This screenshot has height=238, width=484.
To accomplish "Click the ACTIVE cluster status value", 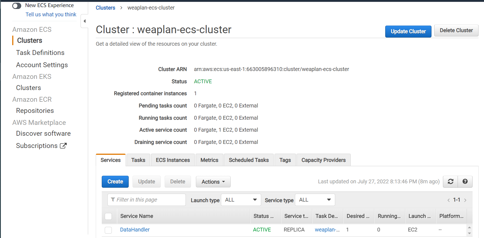I will (x=203, y=81).
